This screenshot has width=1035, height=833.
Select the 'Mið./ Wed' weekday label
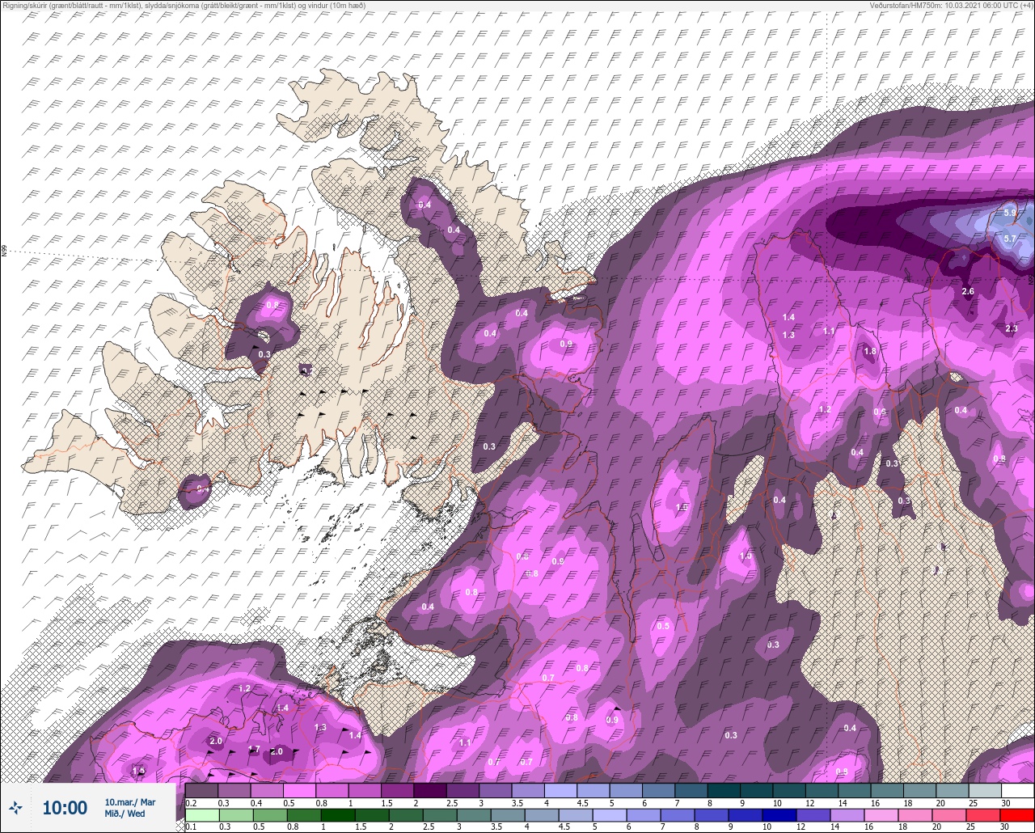point(125,814)
